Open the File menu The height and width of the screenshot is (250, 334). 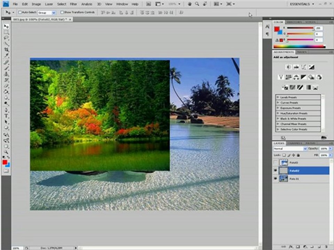[x=15, y=4]
